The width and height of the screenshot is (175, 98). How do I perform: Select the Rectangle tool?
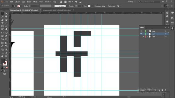pos(2,26)
